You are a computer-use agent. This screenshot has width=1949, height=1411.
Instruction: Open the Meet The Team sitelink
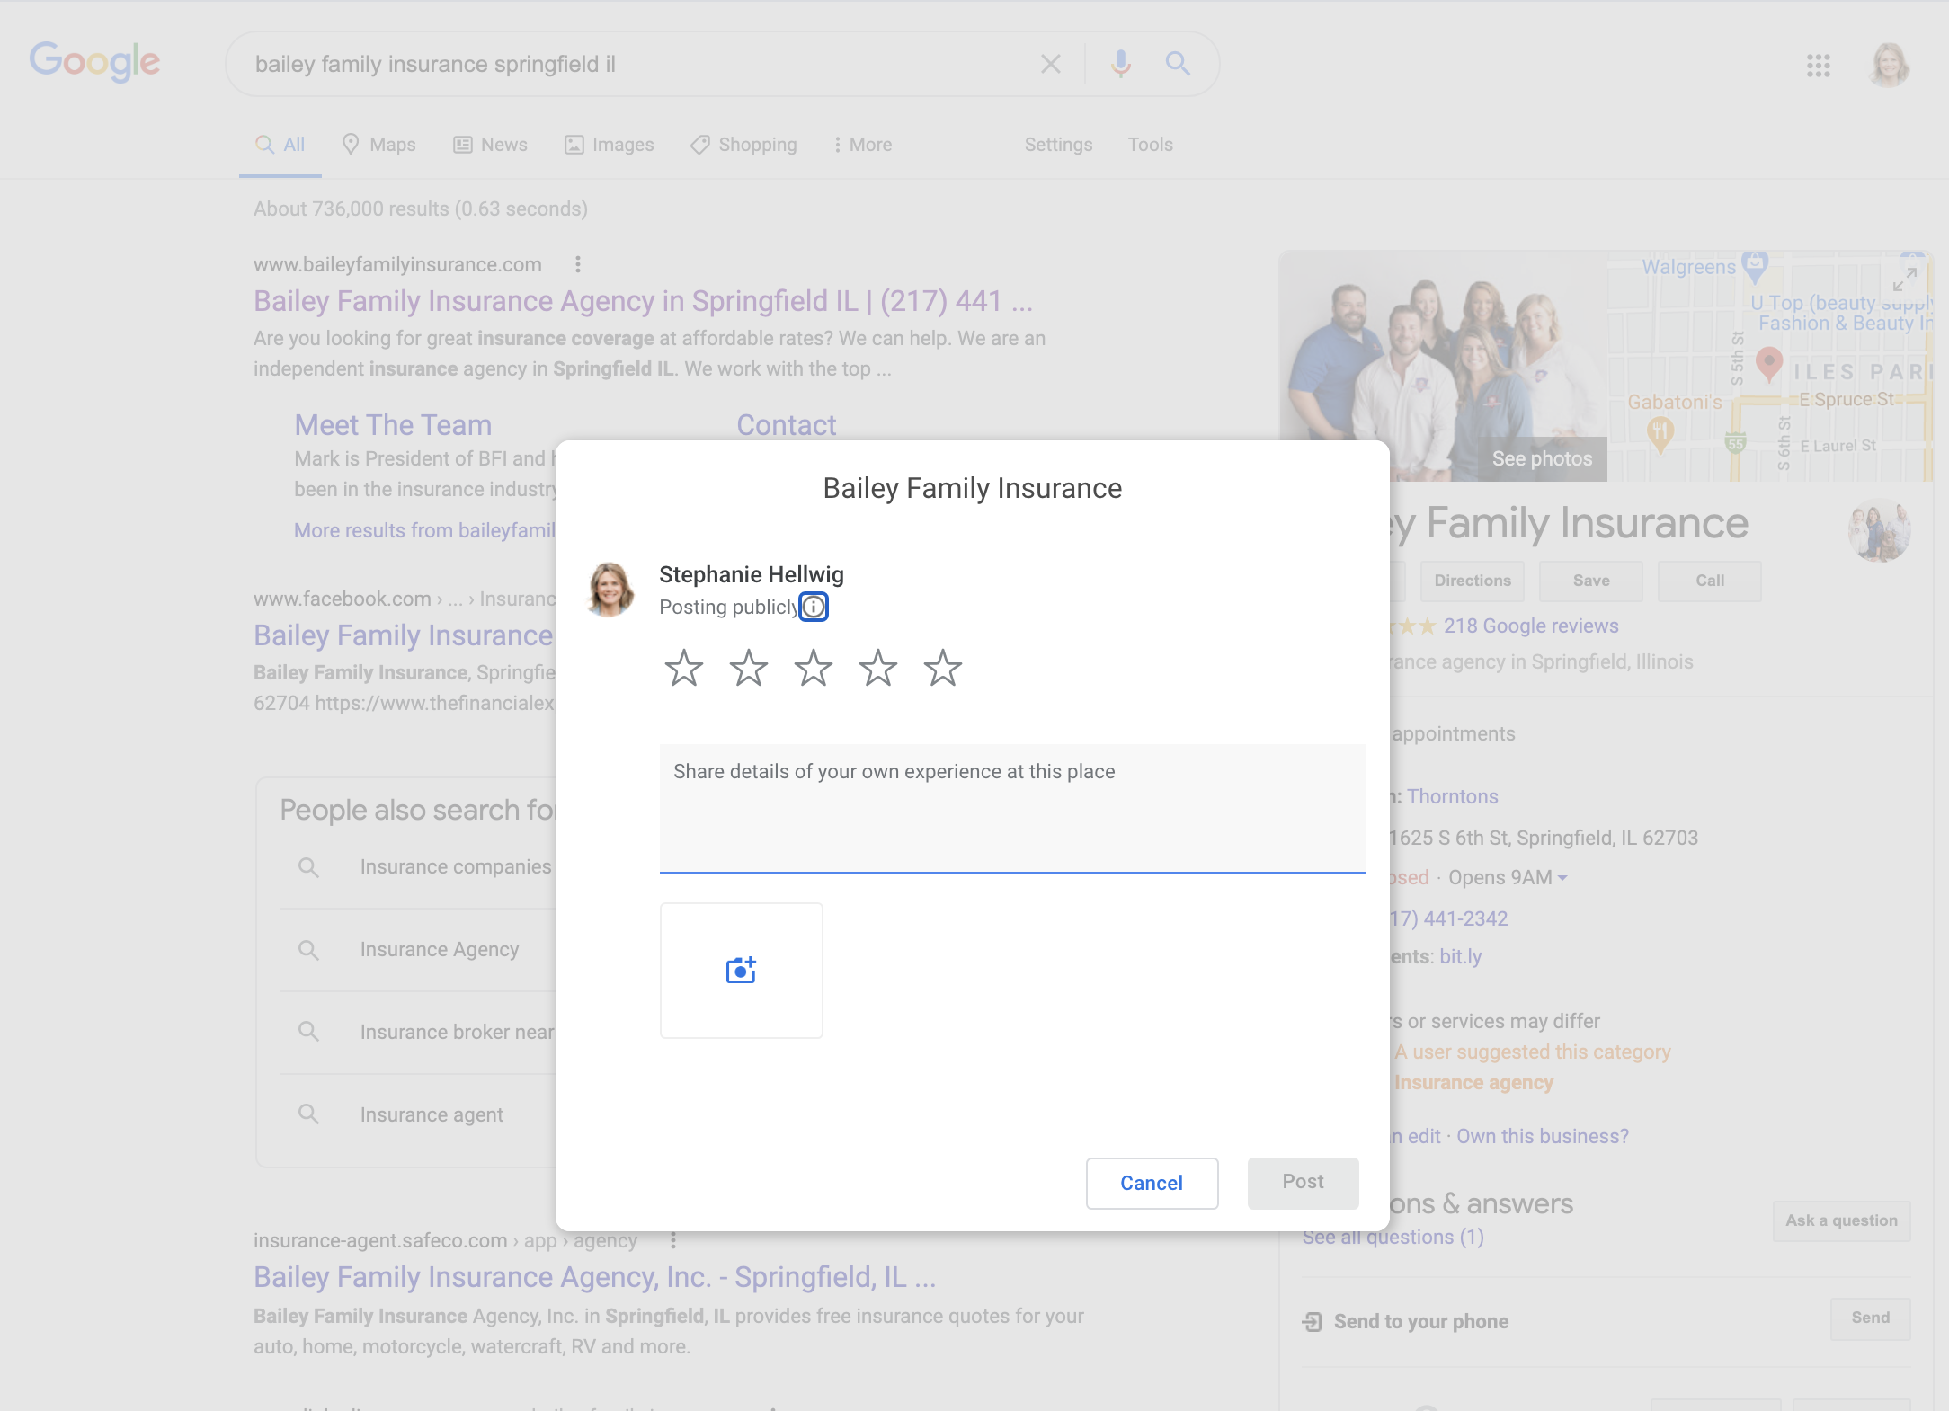tap(393, 425)
